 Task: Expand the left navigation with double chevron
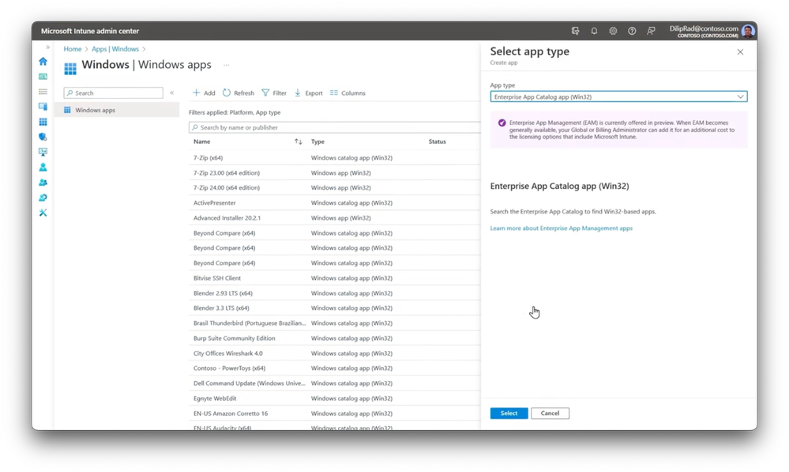(47, 47)
